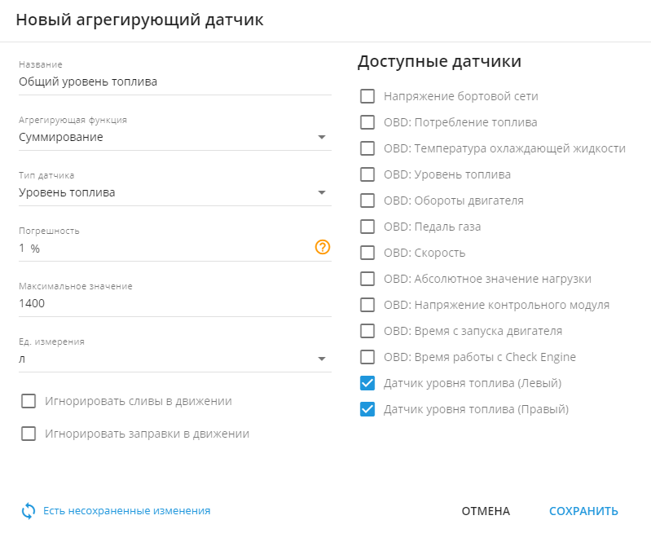This screenshot has width=651, height=542.
Task: Open the Ед. измерения dropdown
Action: tap(174, 359)
